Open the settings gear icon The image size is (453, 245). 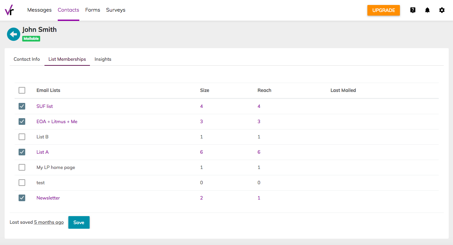pyautogui.click(x=442, y=10)
